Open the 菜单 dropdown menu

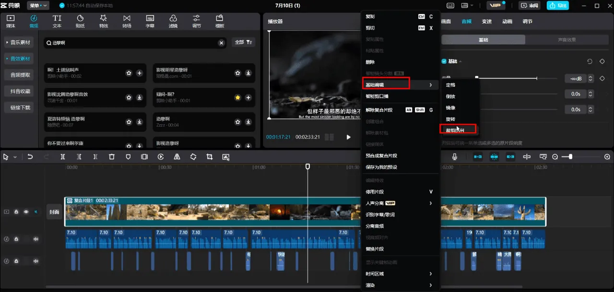click(38, 5)
